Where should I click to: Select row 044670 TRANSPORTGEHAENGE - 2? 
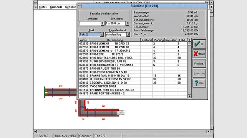pos(133,93)
